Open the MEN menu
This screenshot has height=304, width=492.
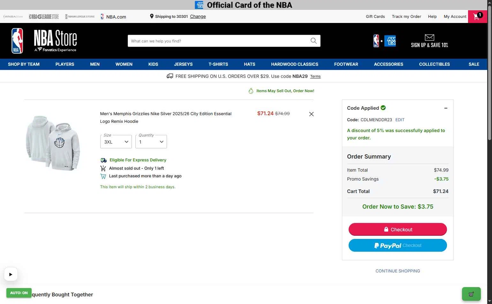pos(95,64)
